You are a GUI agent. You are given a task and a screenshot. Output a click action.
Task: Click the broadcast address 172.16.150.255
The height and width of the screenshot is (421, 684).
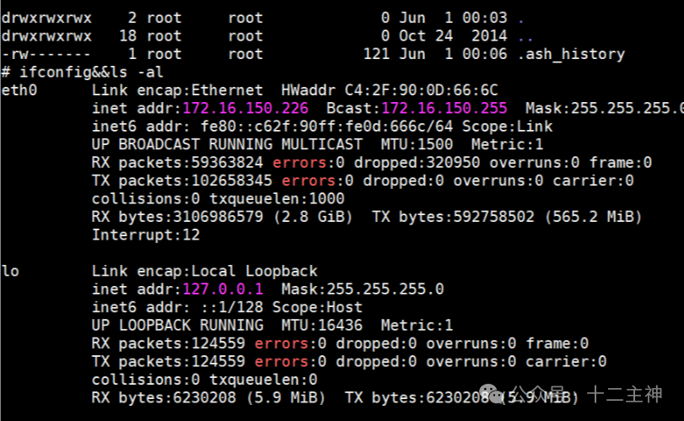[x=444, y=108]
